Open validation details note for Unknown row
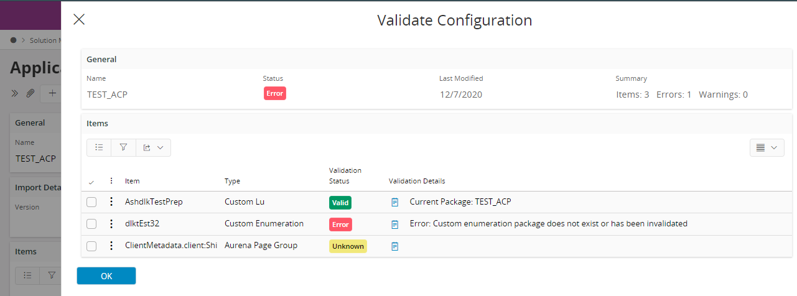The width and height of the screenshot is (797, 296). [x=394, y=246]
